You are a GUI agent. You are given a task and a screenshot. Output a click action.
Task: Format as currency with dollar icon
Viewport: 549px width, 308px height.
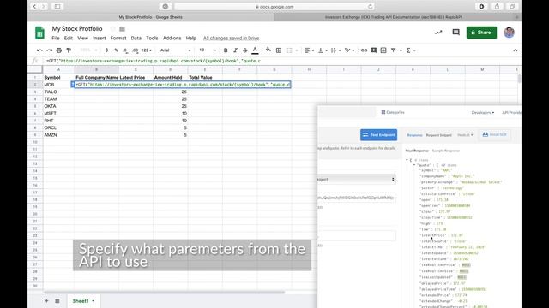pos(106,50)
